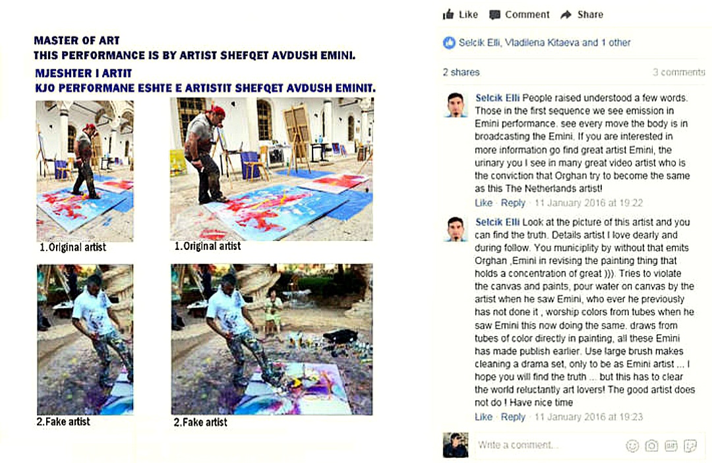
Task: Insert a GIF using GIF icon
Action: tap(670, 446)
